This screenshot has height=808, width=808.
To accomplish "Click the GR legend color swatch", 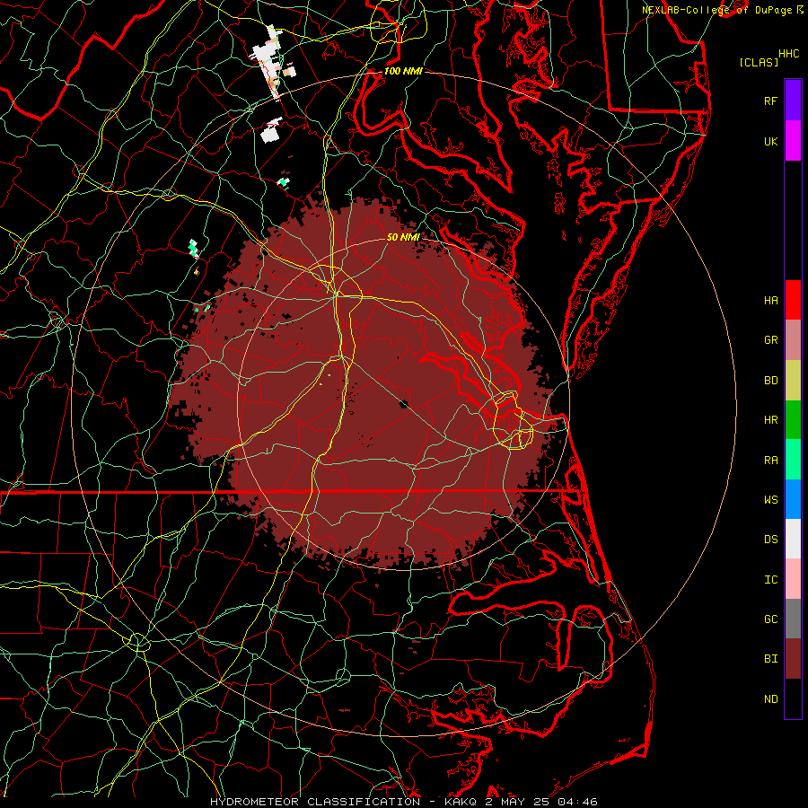I will click(793, 340).
